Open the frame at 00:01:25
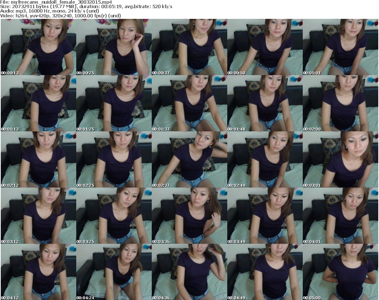The width and height of the screenshot is (379, 300). click(114, 103)
